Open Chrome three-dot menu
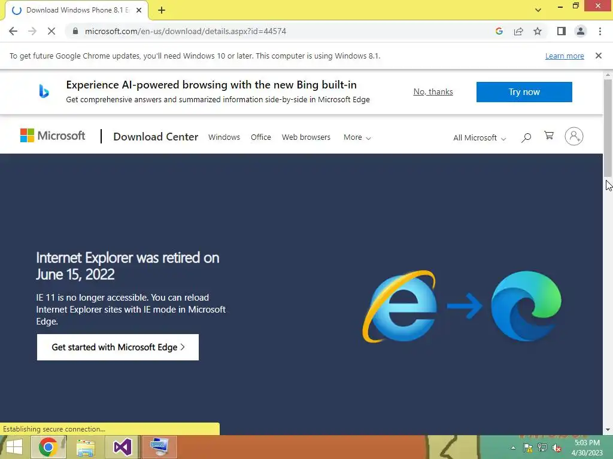 pos(600,31)
